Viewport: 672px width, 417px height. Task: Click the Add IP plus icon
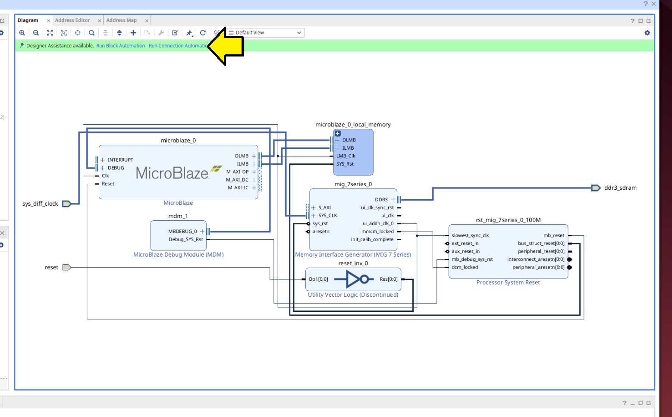click(x=133, y=33)
